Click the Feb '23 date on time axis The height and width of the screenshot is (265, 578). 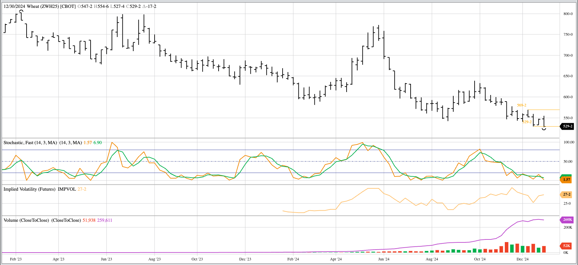[x=16, y=259]
